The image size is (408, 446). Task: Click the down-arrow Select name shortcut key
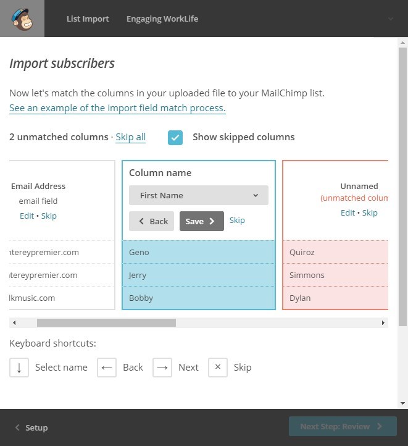click(19, 367)
